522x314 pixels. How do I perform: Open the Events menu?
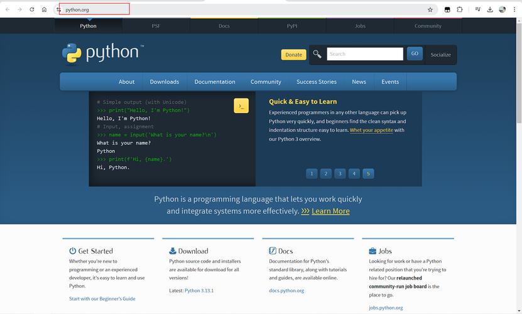click(390, 82)
